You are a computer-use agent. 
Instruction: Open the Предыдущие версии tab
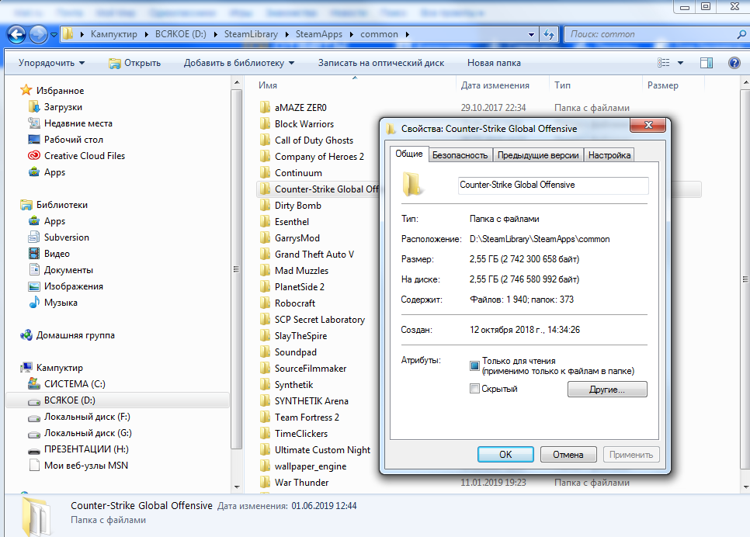pyautogui.click(x=538, y=155)
